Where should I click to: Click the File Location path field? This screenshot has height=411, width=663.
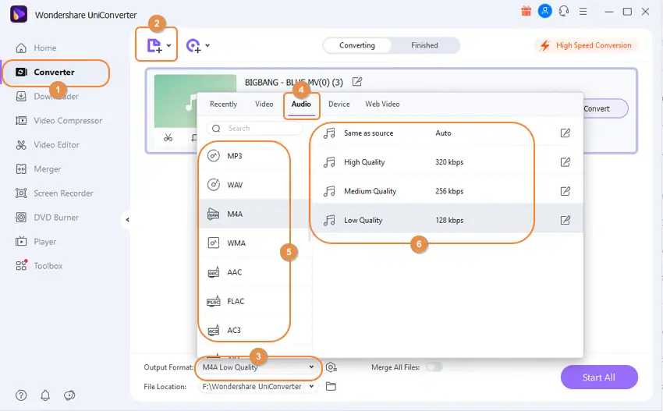click(x=252, y=387)
